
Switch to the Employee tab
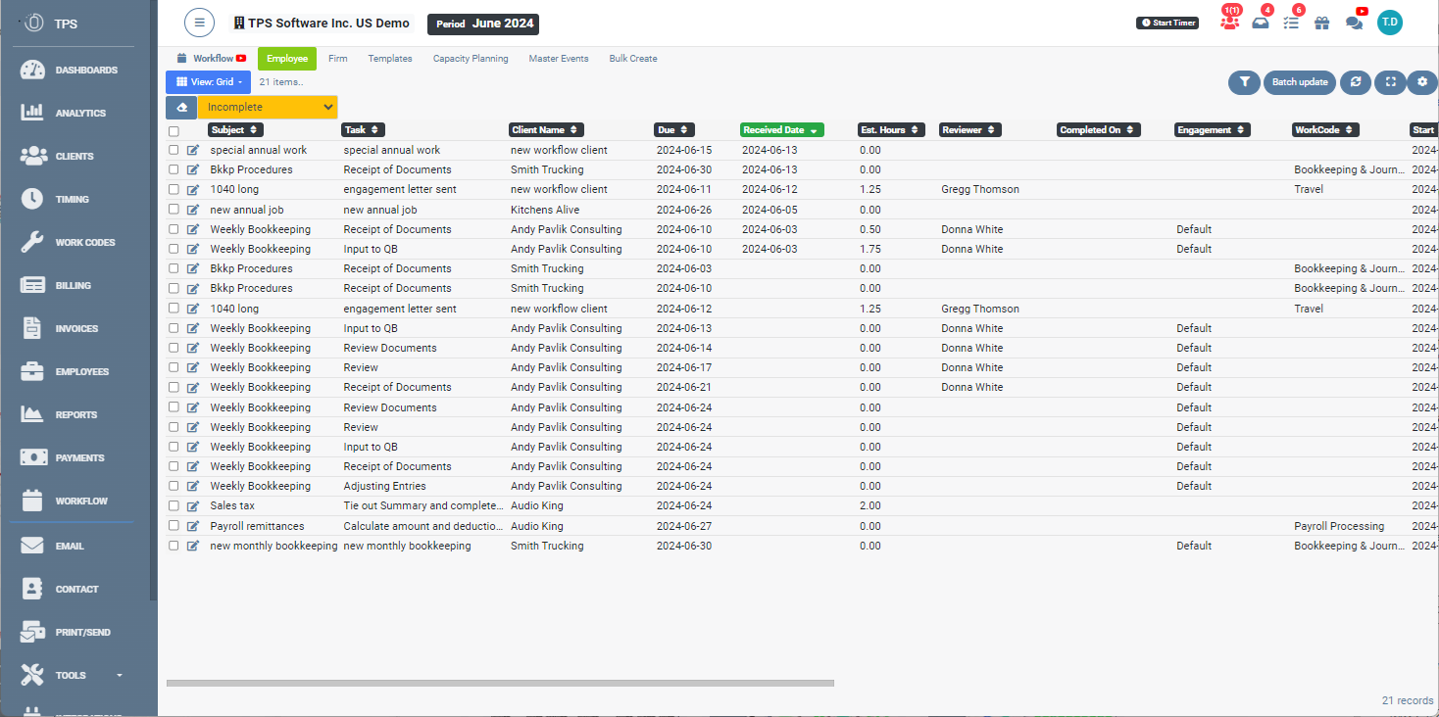coord(287,59)
